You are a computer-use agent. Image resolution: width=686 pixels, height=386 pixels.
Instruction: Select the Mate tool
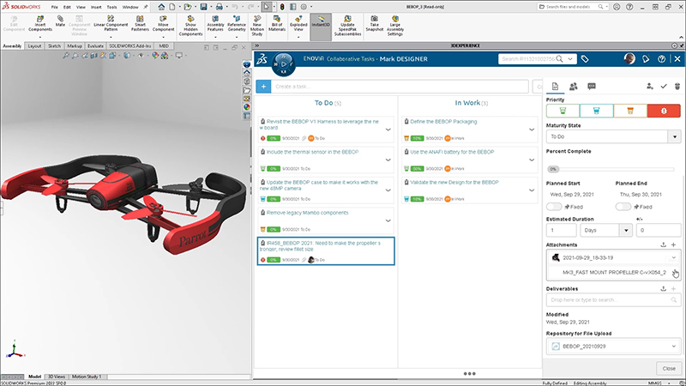tap(60, 21)
